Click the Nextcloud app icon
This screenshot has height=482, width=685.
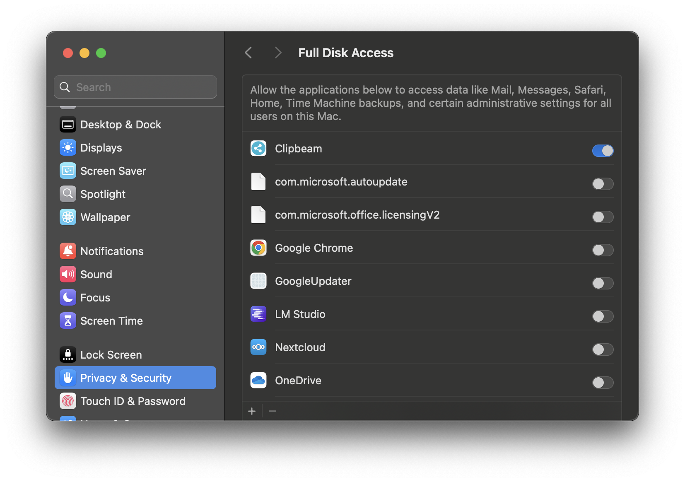[258, 347]
